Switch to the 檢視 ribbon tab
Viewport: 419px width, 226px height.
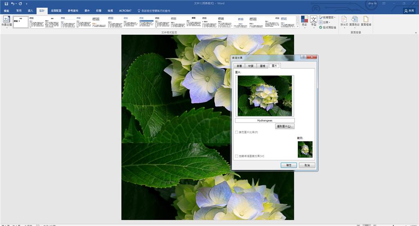pyautogui.click(x=110, y=11)
